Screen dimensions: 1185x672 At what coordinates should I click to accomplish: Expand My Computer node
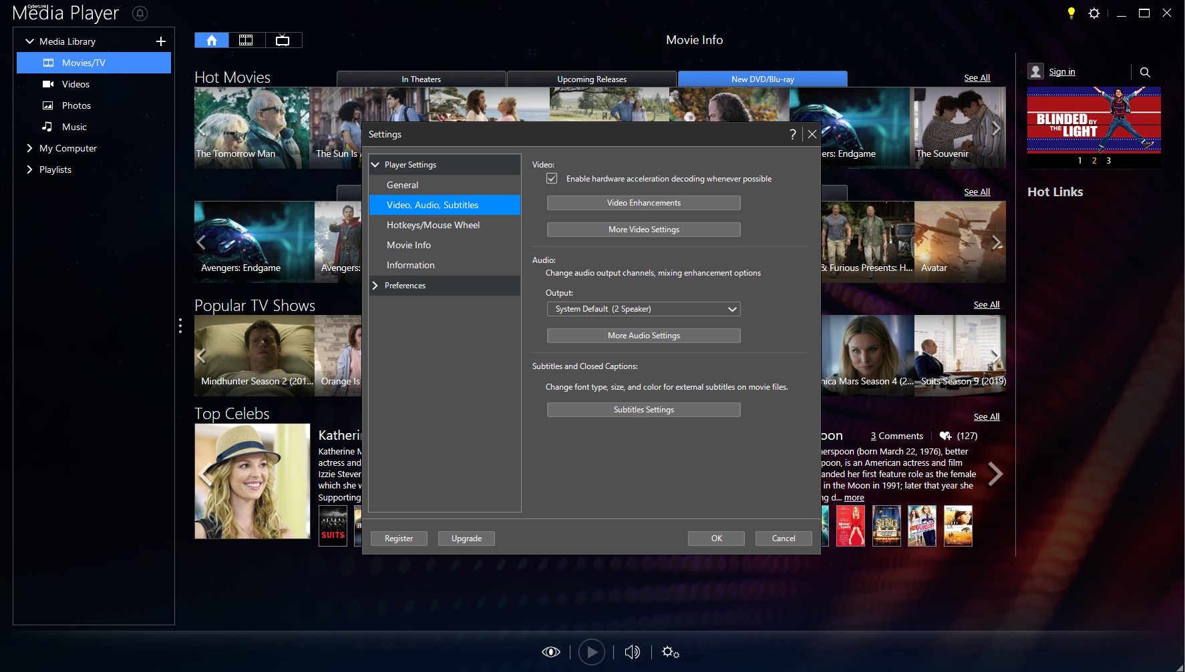[x=29, y=148]
